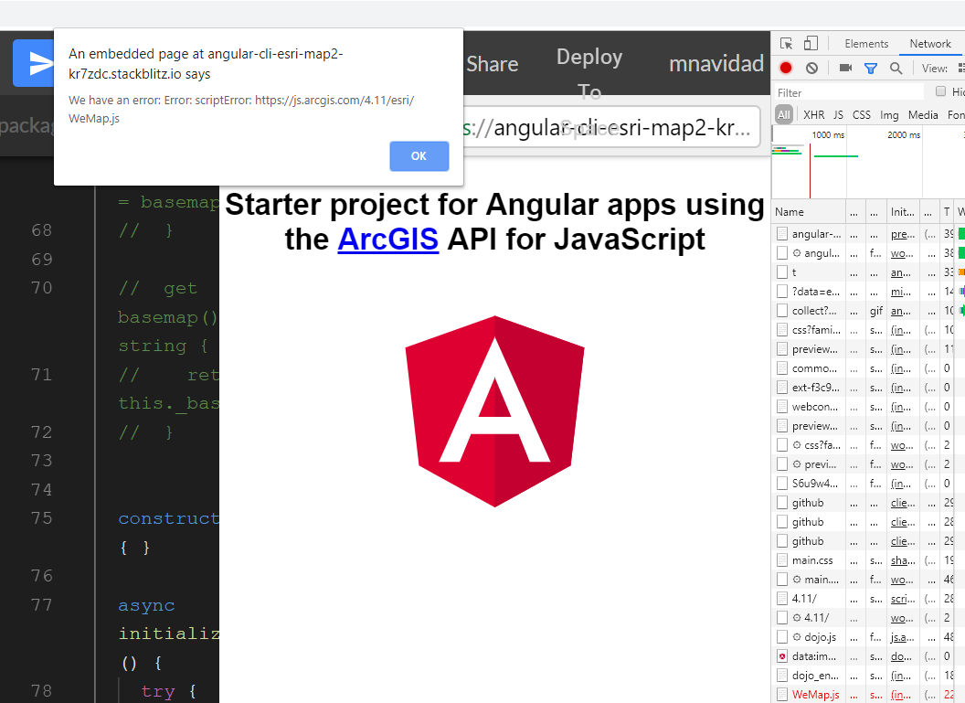Filter requests by CSS
The image size is (965, 703).
point(861,114)
